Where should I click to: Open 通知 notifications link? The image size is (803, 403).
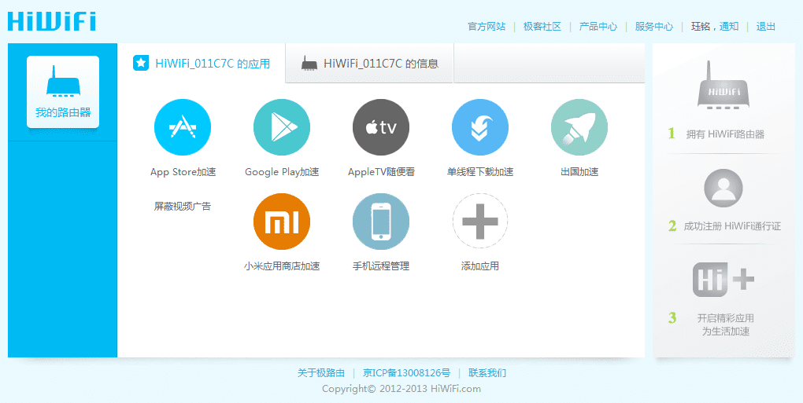tap(729, 27)
